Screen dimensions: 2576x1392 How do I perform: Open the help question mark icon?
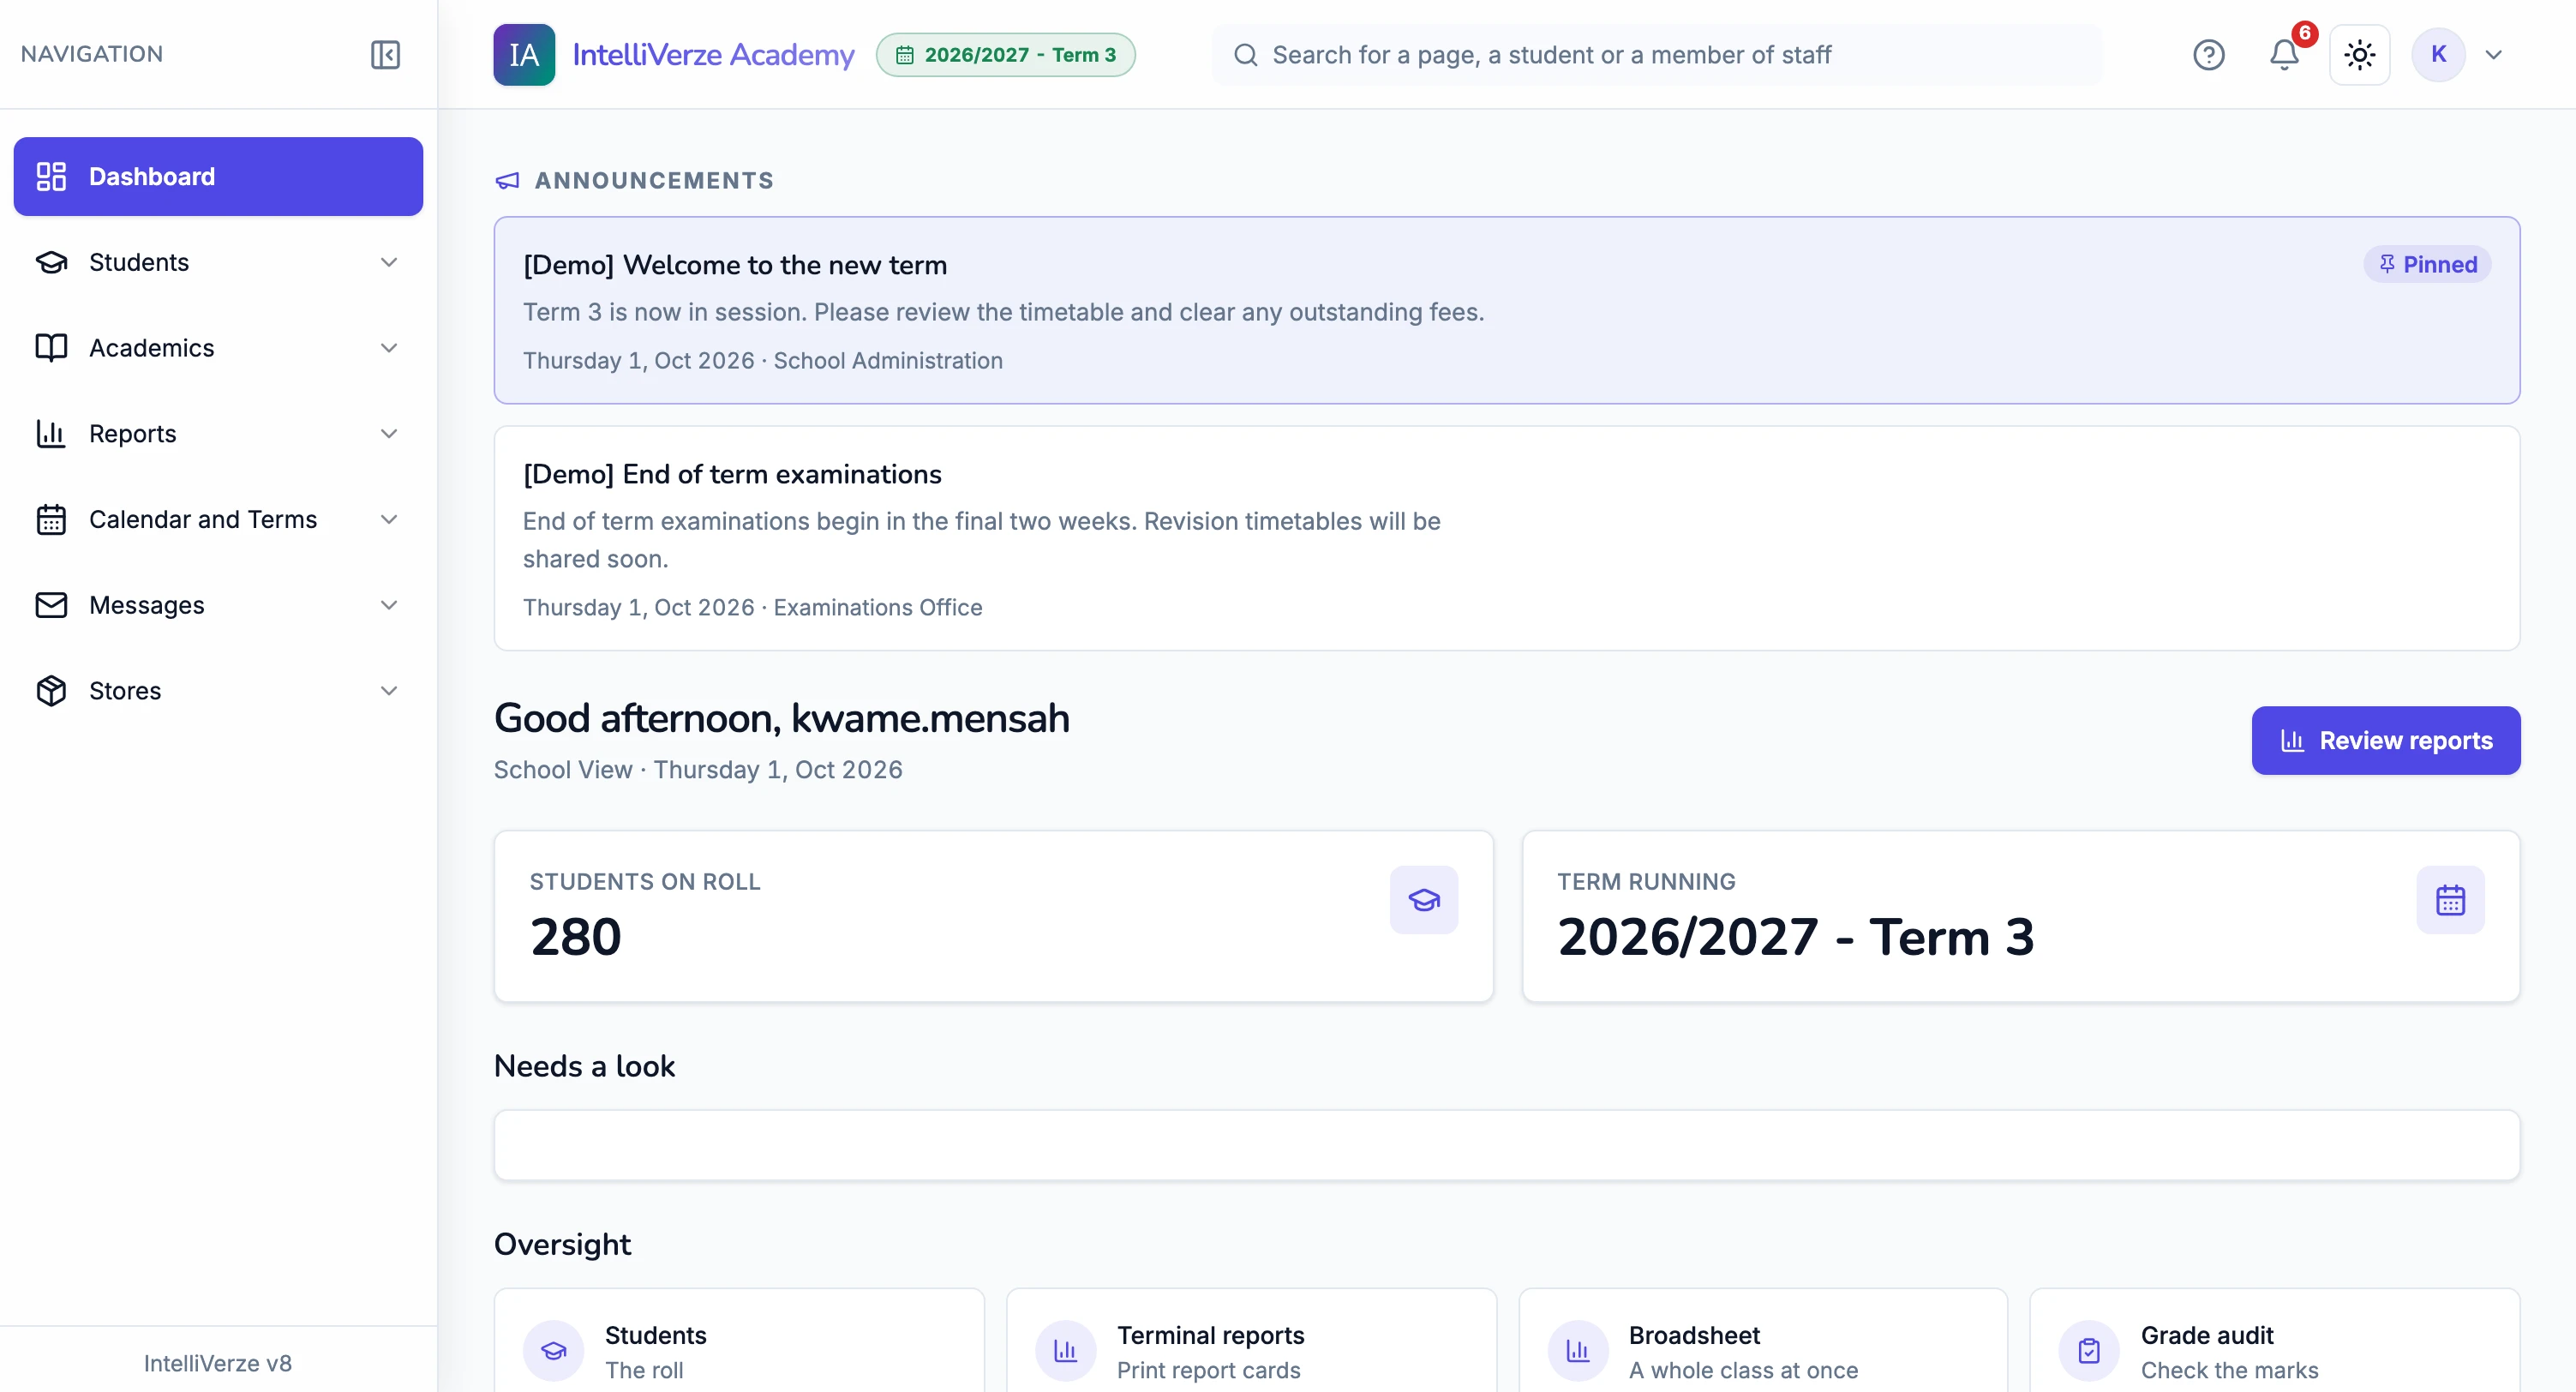2208,54
